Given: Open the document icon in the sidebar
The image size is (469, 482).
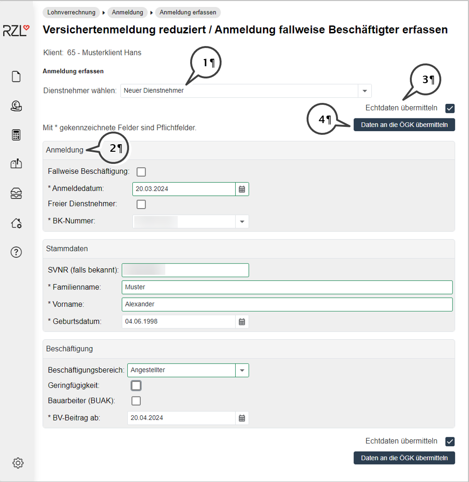Looking at the screenshot, I should 16,77.
